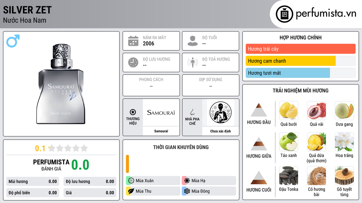The width and height of the screenshot is (362, 203).
Task: Click the Độ lưu hương 0.00 score row
Action: [90, 182]
